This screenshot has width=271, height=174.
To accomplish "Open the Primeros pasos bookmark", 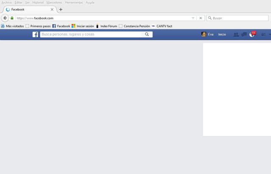I will [38, 26].
